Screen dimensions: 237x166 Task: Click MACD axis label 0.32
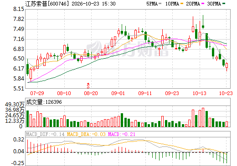pyautogui.click(x=19, y=140)
